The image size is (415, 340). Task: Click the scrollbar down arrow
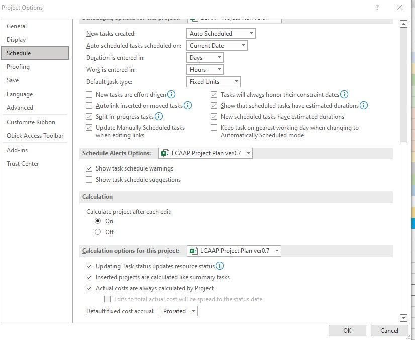coord(403,318)
